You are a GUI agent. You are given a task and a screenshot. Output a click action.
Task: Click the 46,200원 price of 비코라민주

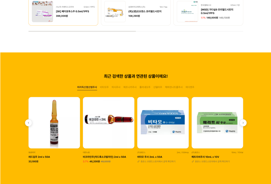95,161
